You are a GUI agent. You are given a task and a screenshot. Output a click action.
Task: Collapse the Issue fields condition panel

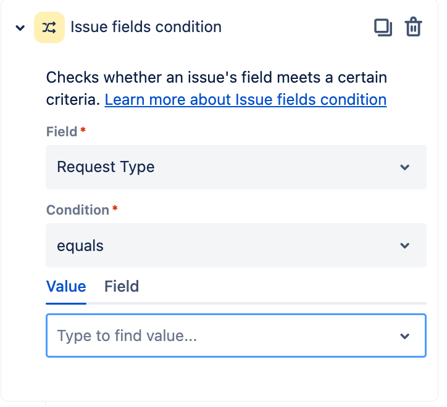click(20, 28)
